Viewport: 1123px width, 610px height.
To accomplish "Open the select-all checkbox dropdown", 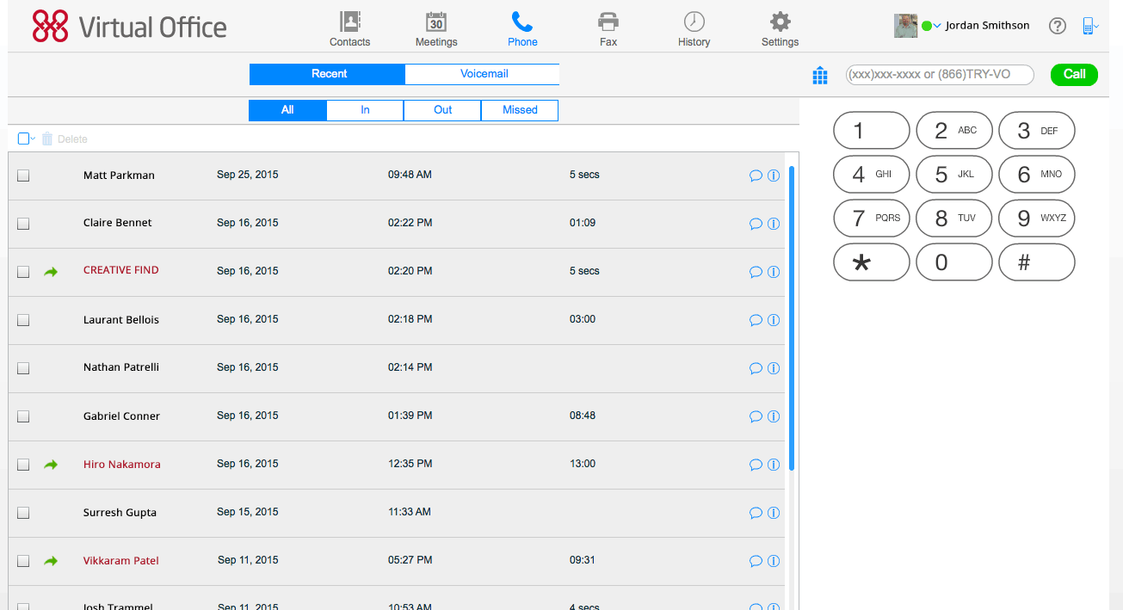I will click(x=33, y=139).
